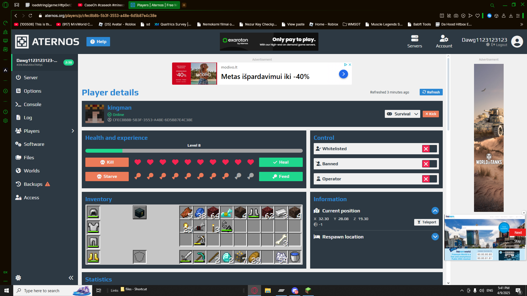Open a new browser tab
Screen dimensions: 527x296
tap(184, 5)
